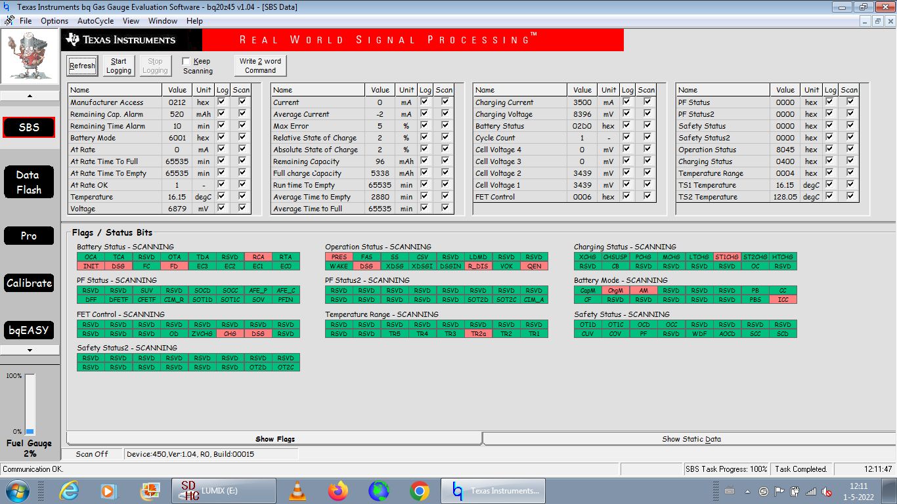Click the taskbar clock showing 1-5-2022
Viewport: 897px width, 504px height.
tap(859, 492)
